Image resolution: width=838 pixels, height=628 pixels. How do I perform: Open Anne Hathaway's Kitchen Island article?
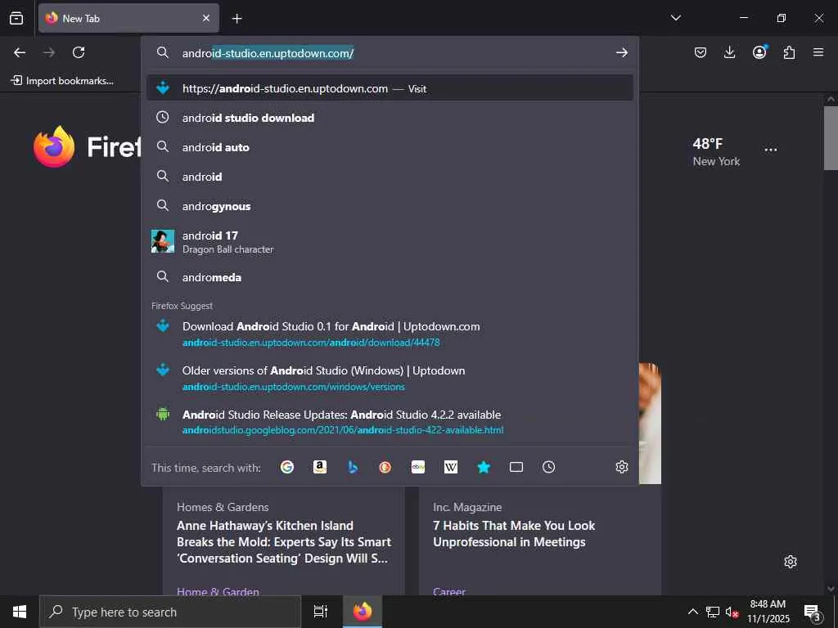(x=284, y=541)
